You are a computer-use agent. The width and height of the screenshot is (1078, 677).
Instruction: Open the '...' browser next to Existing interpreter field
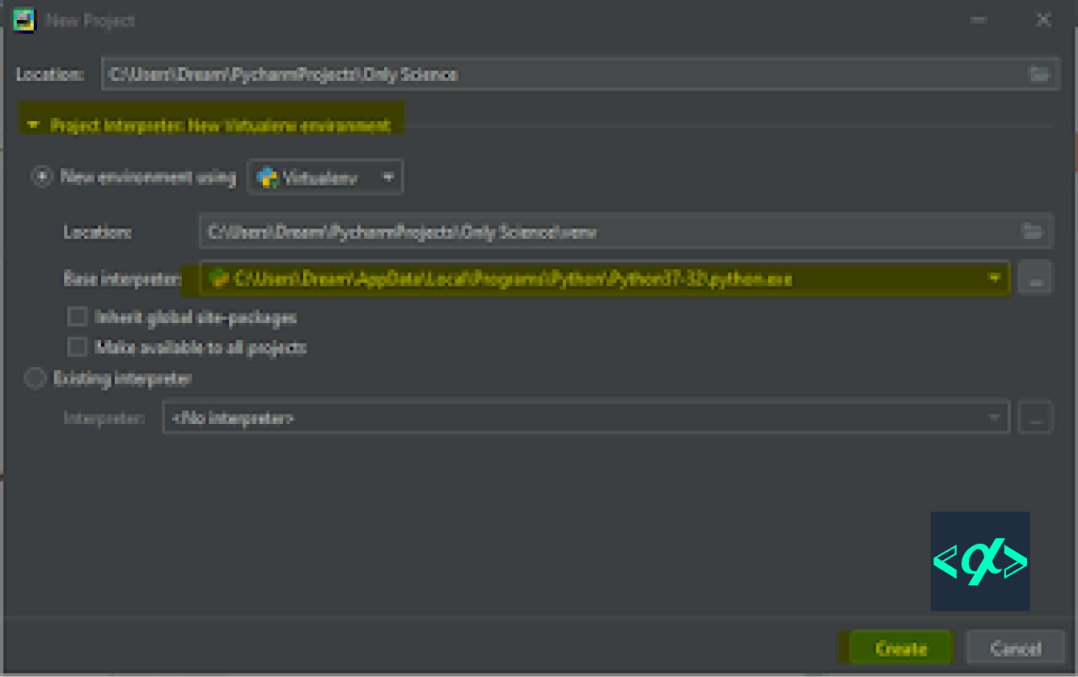(x=1035, y=417)
